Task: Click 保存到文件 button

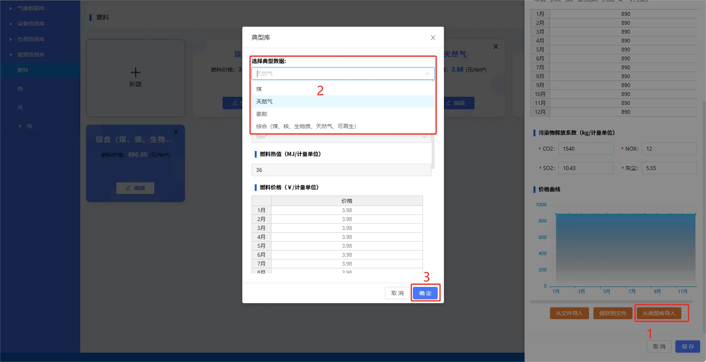Action: (613, 313)
